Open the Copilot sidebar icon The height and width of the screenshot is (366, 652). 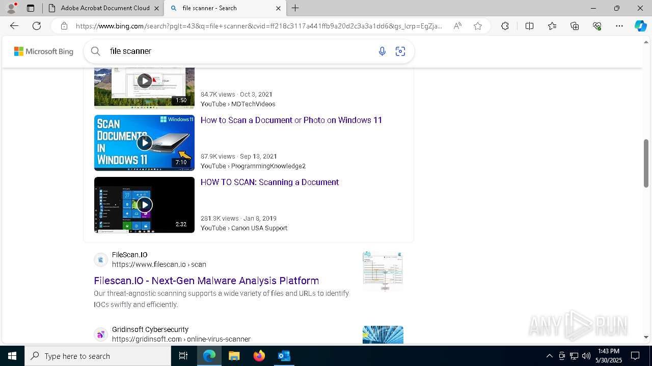point(640,26)
